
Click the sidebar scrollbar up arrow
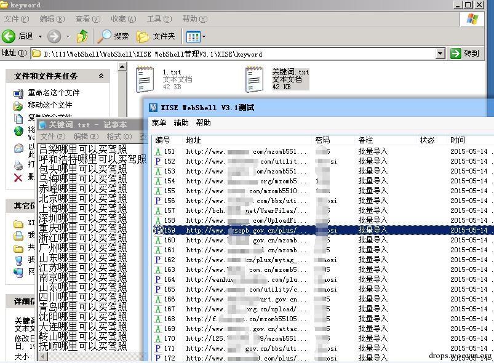pyautogui.click(x=122, y=66)
